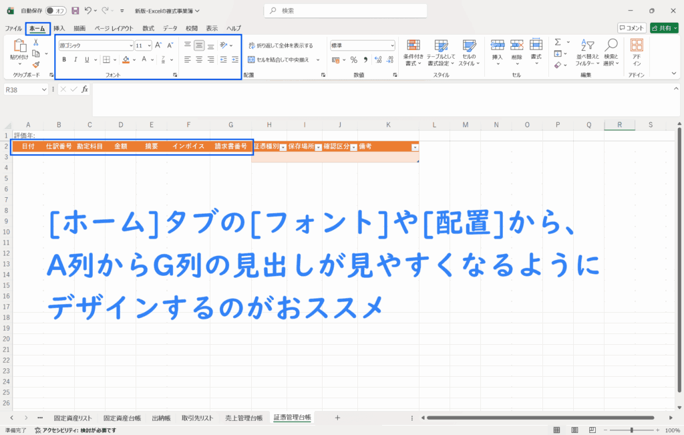Click the center horizontal alignment icon
Screen dimensions: 684x435
[198, 59]
